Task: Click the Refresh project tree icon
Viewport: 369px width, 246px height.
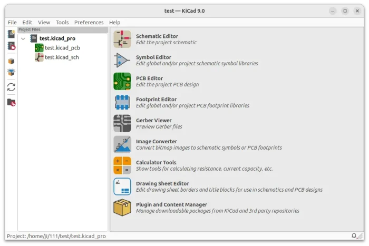Action: 11,87
